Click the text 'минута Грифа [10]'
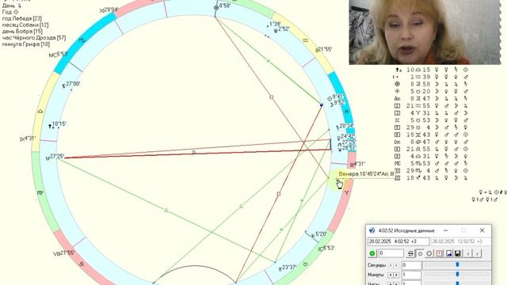 point(26,44)
